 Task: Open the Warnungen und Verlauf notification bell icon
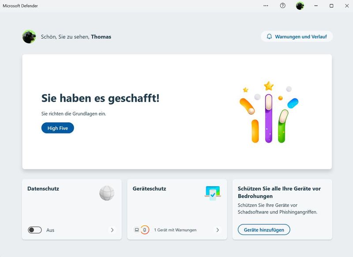coord(269,36)
